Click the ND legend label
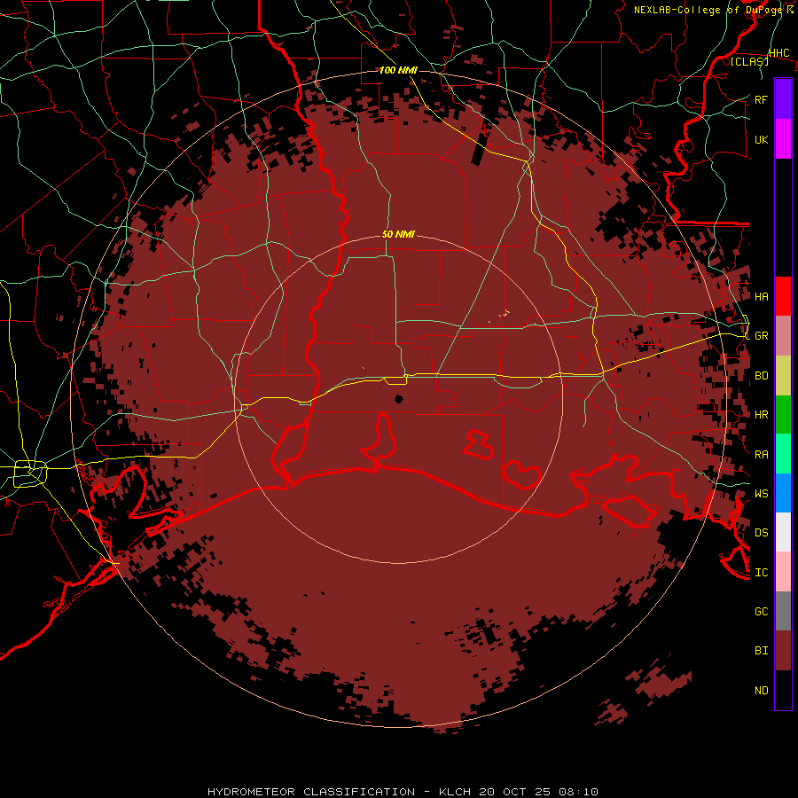 pyautogui.click(x=762, y=691)
